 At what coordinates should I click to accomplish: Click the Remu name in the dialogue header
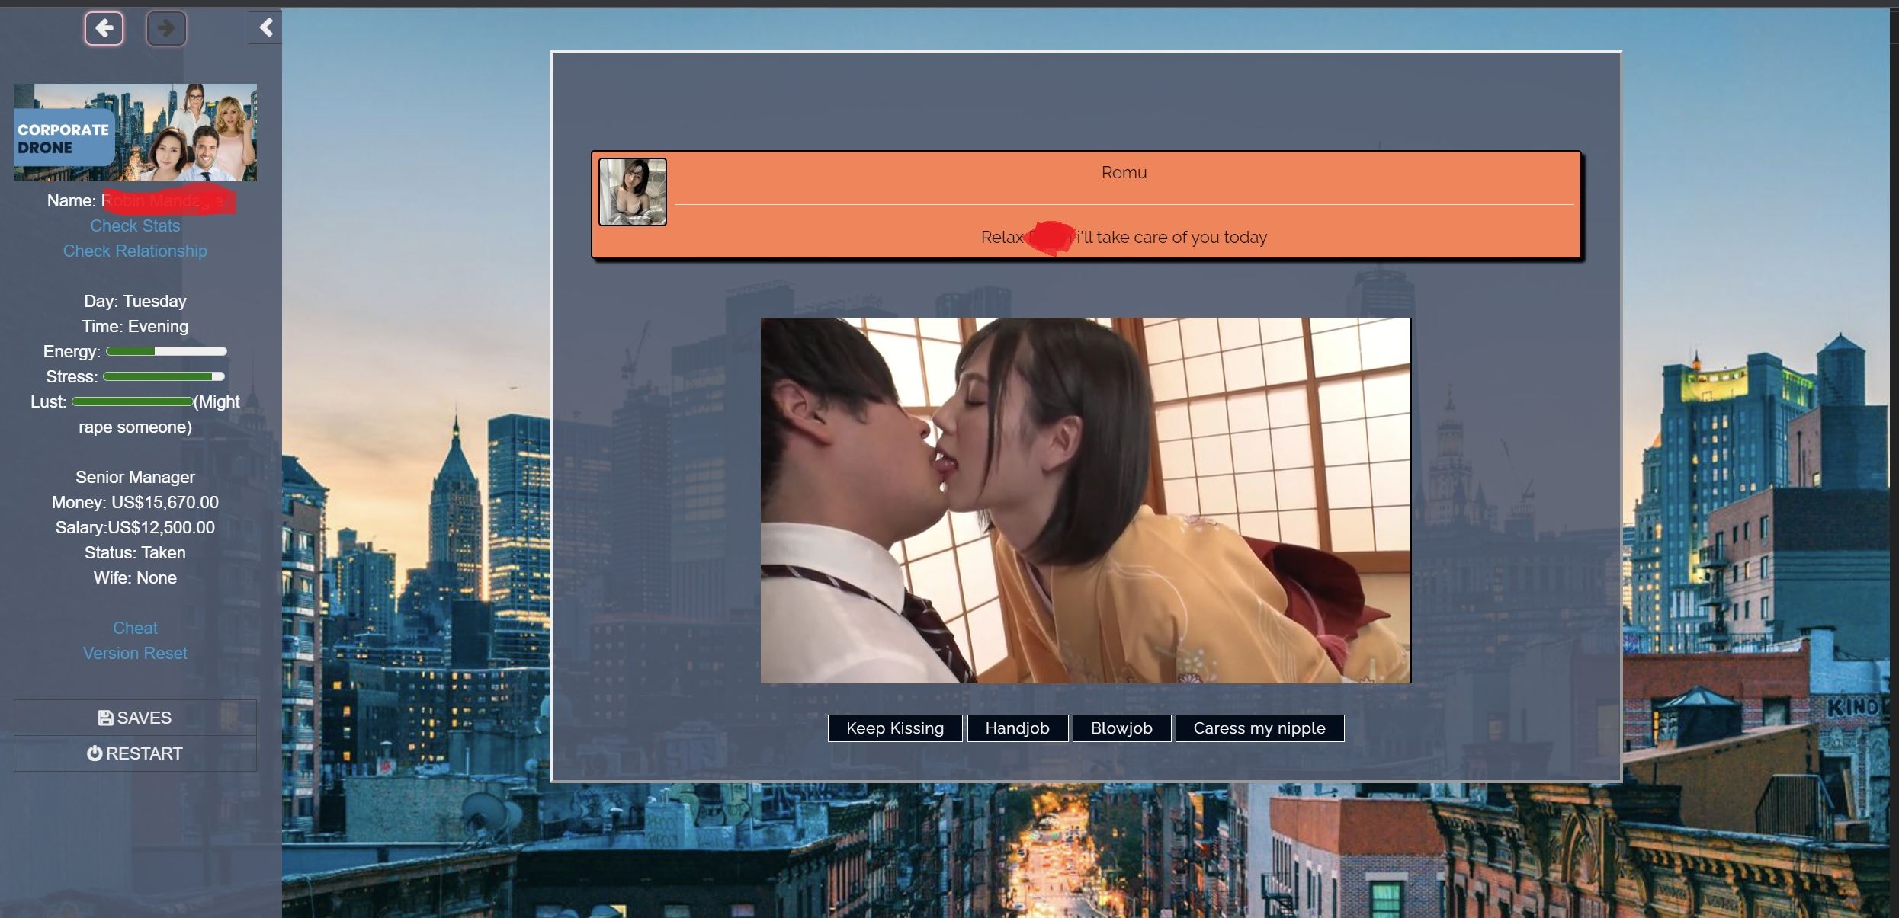tap(1124, 172)
